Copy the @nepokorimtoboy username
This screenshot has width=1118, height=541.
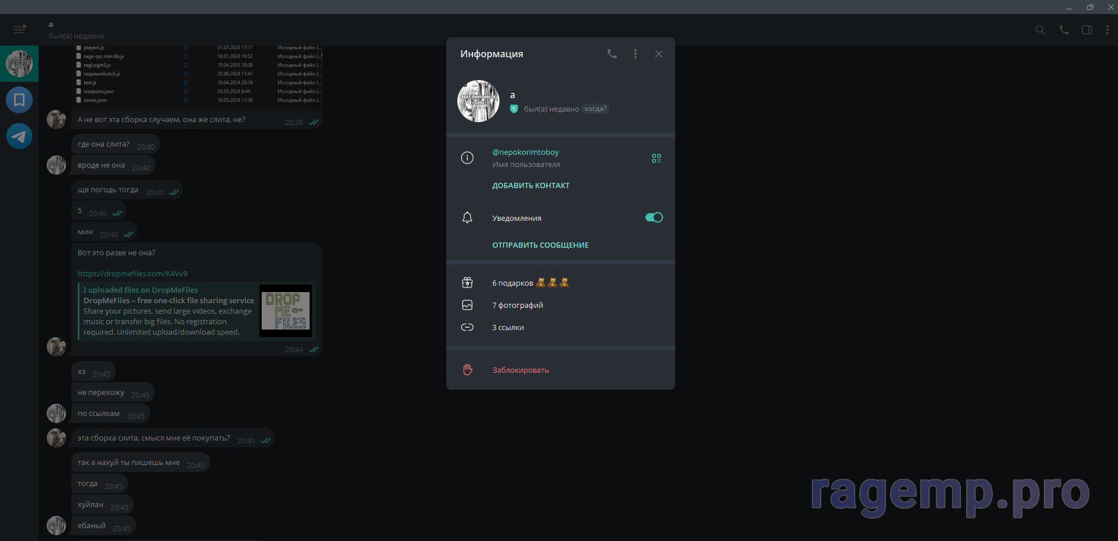525,152
